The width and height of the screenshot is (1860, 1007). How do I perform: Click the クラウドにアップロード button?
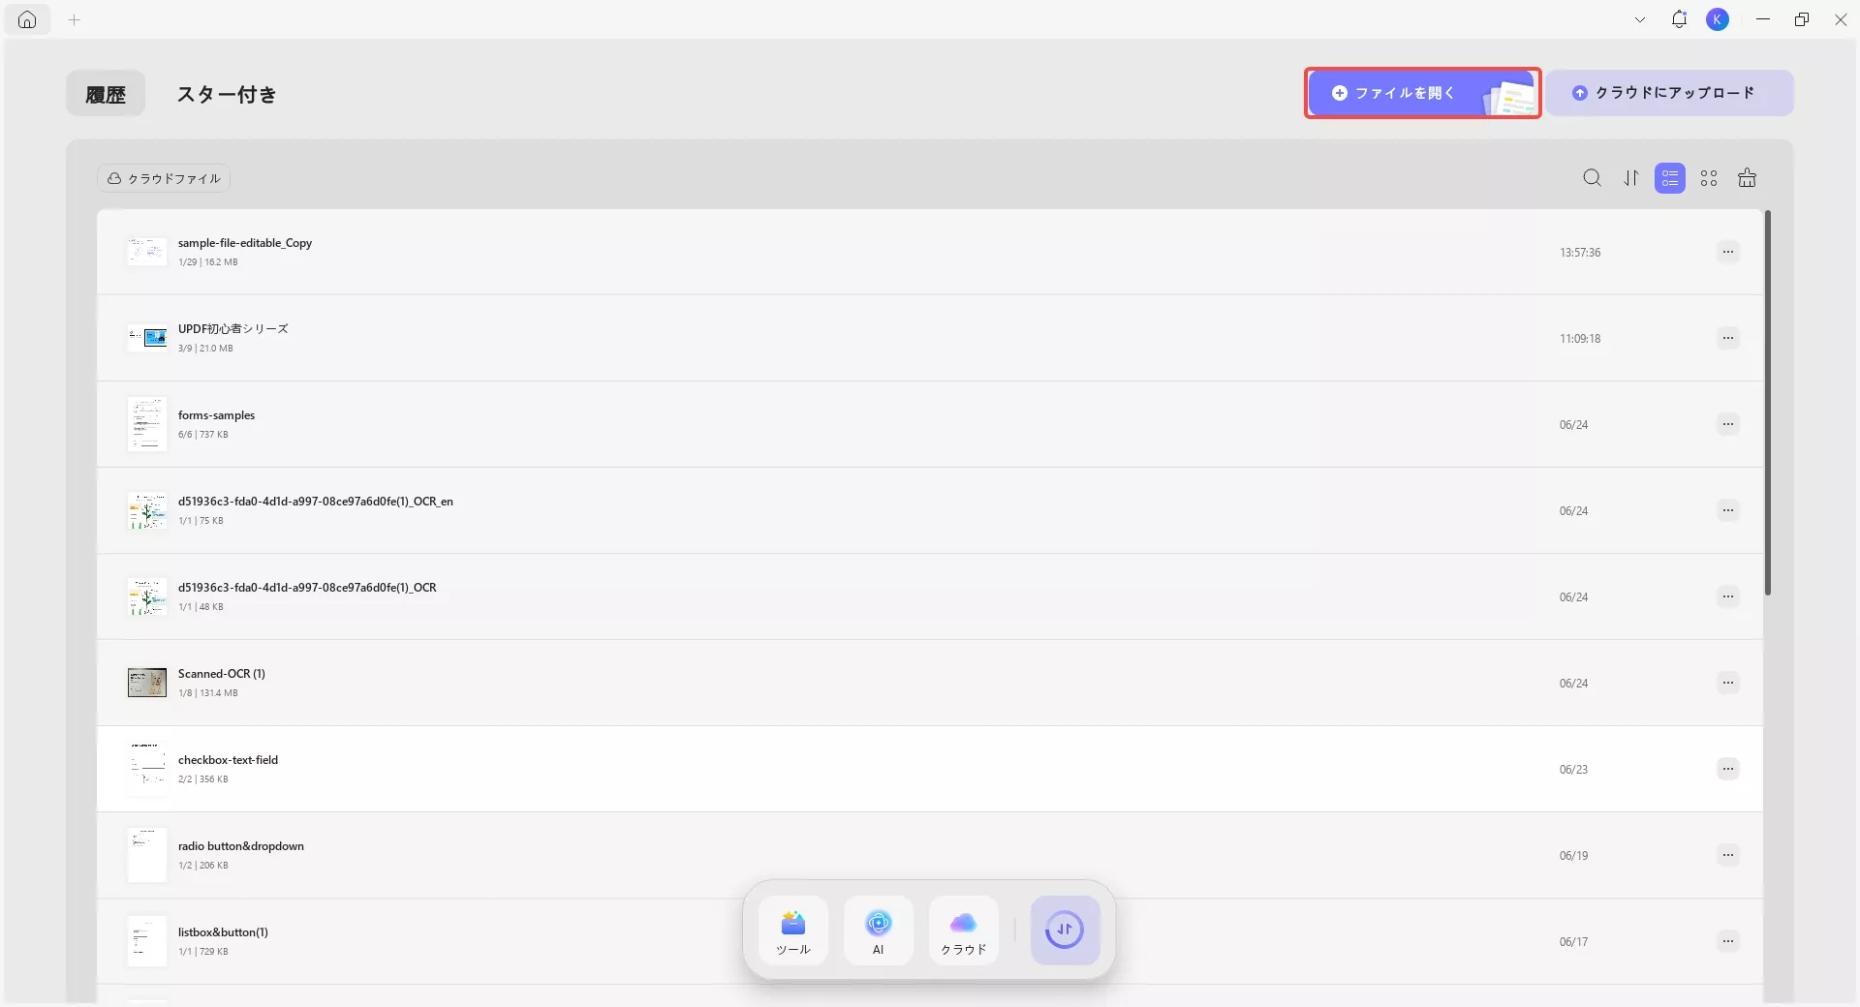[x=1669, y=93]
